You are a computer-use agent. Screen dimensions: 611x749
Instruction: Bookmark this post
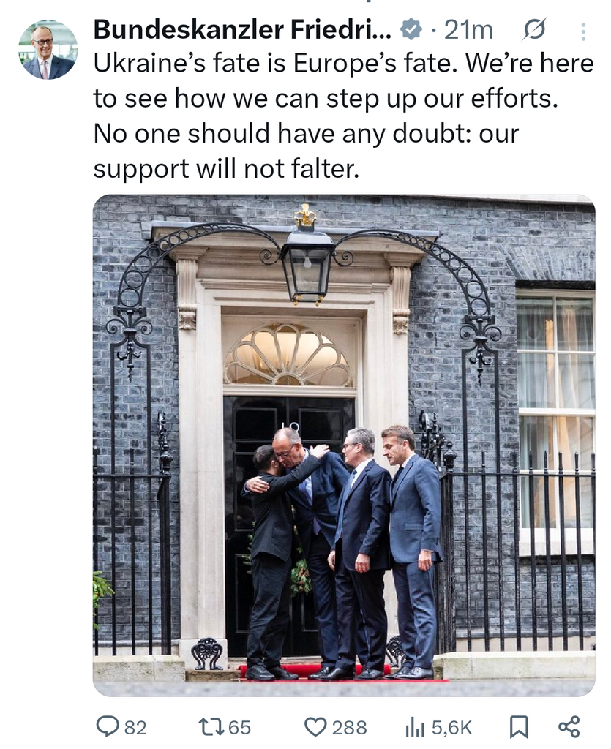[x=519, y=727]
